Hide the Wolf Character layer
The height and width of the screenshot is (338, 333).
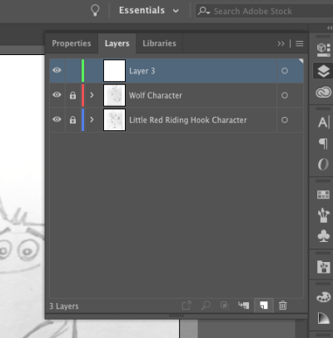pos(57,95)
